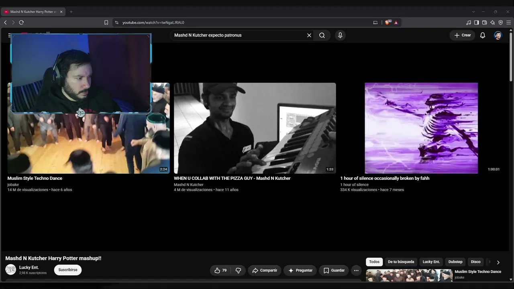Click the Preguntar button
The image size is (514, 289).
[x=300, y=271]
